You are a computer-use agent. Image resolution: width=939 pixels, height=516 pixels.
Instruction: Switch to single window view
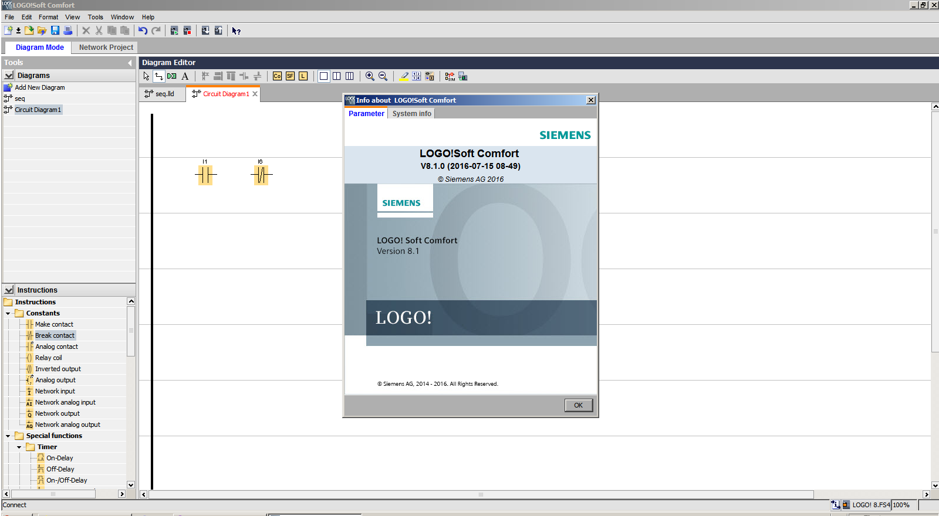pos(323,76)
